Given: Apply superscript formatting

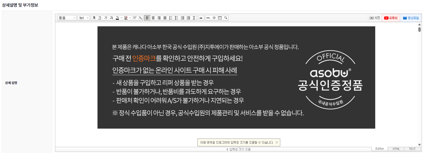Looking at the screenshot, I should [134, 18].
